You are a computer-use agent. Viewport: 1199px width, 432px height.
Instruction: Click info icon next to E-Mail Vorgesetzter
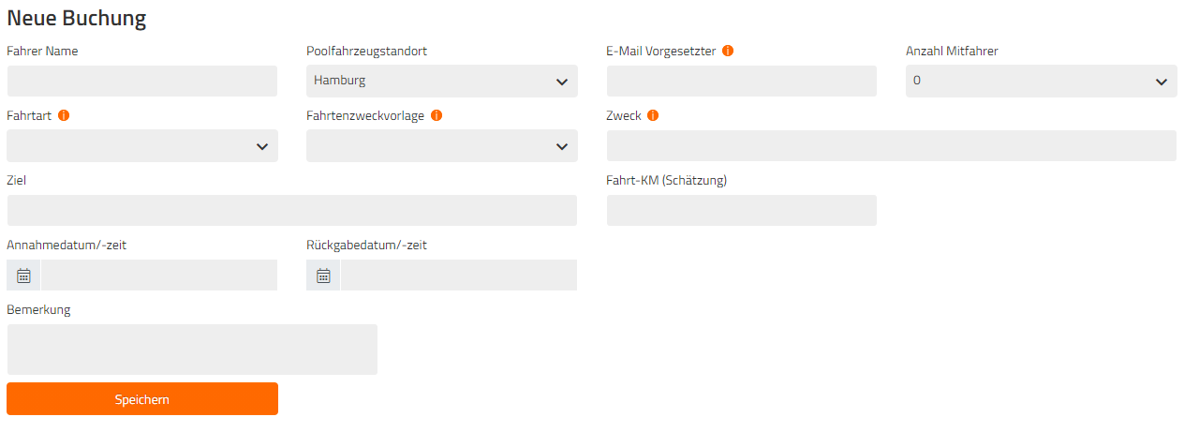pos(728,51)
